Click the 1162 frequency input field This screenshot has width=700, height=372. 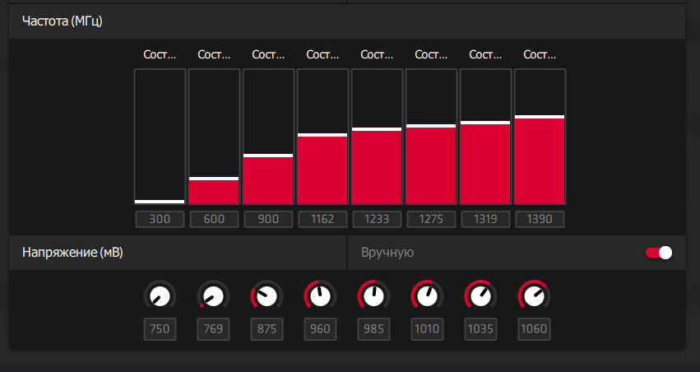[322, 220]
